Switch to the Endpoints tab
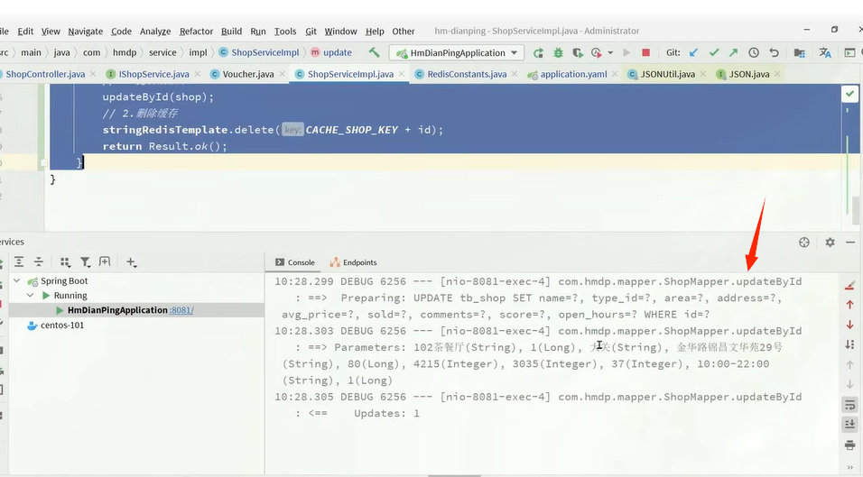The height and width of the screenshot is (477, 863). (353, 262)
